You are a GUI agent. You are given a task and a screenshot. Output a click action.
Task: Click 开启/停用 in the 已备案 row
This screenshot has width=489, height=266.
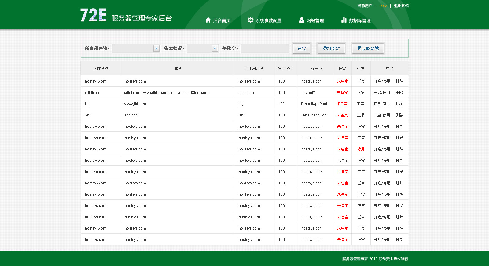[x=382, y=161]
